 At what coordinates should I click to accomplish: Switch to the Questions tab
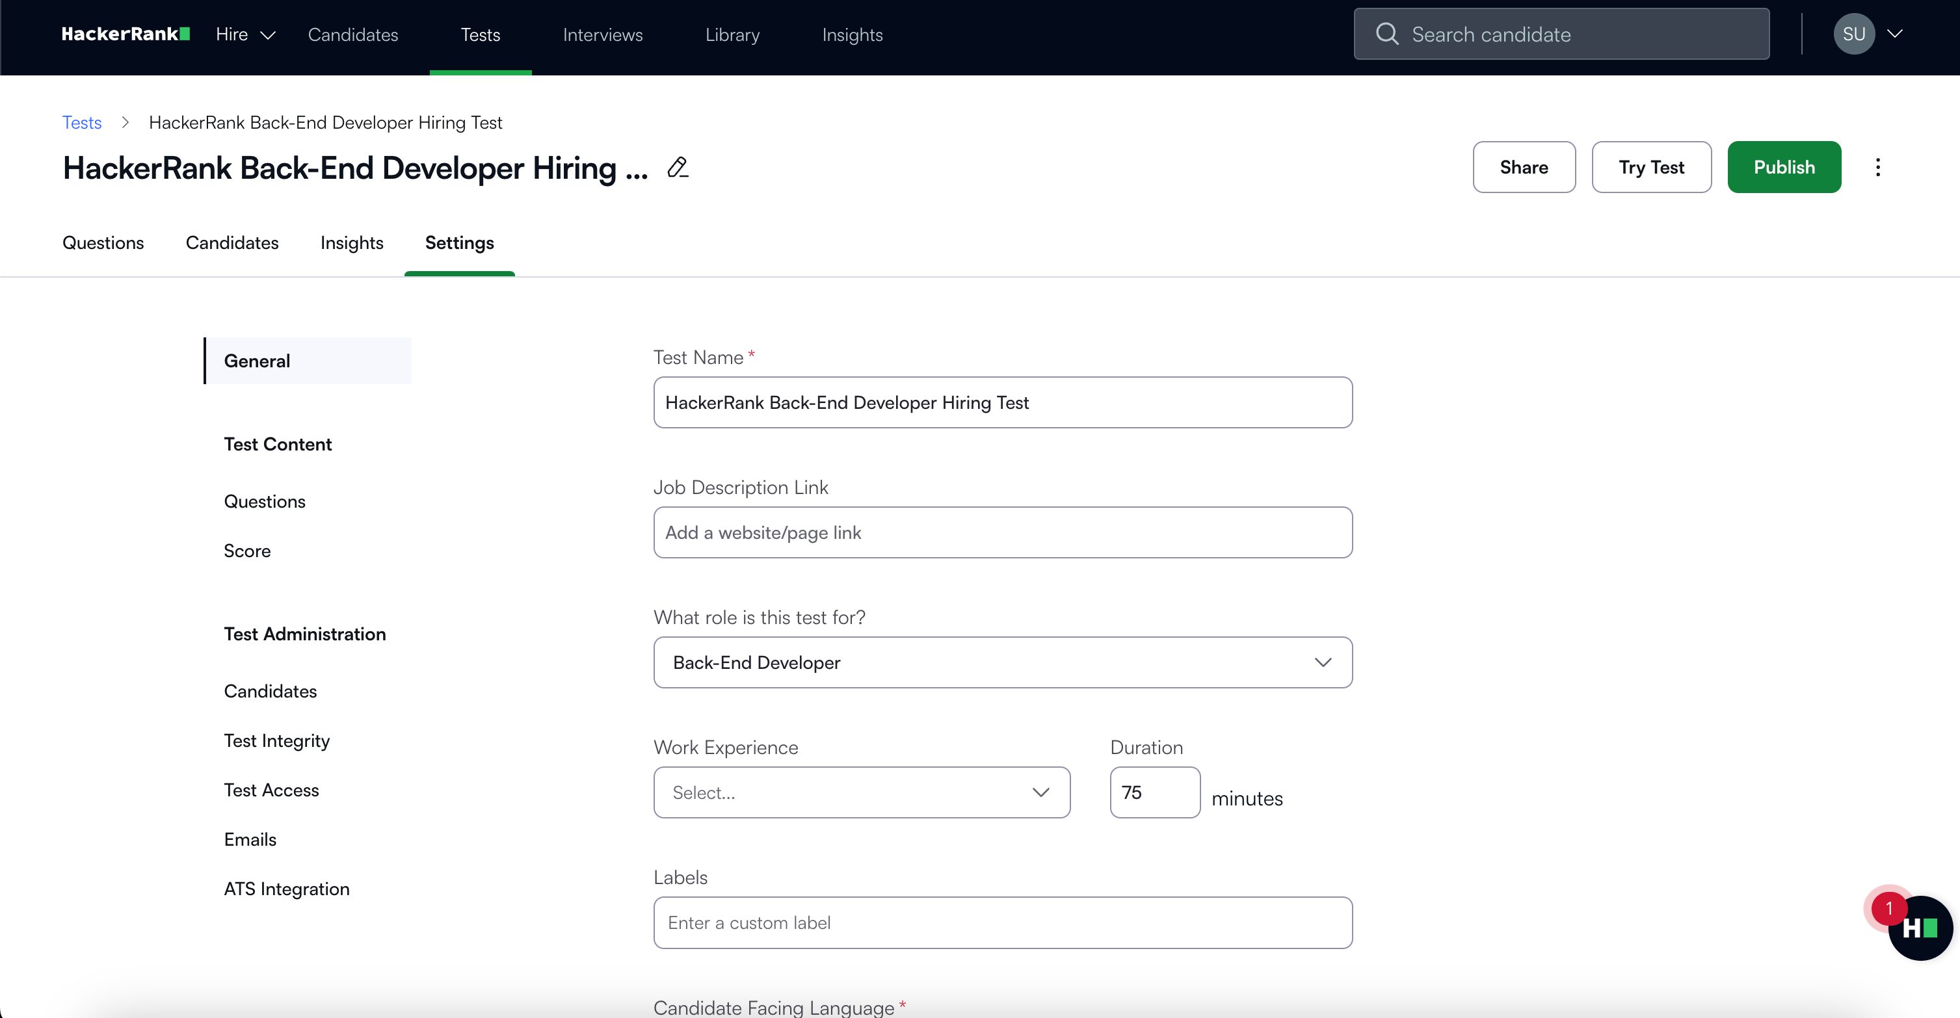[x=103, y=242]
